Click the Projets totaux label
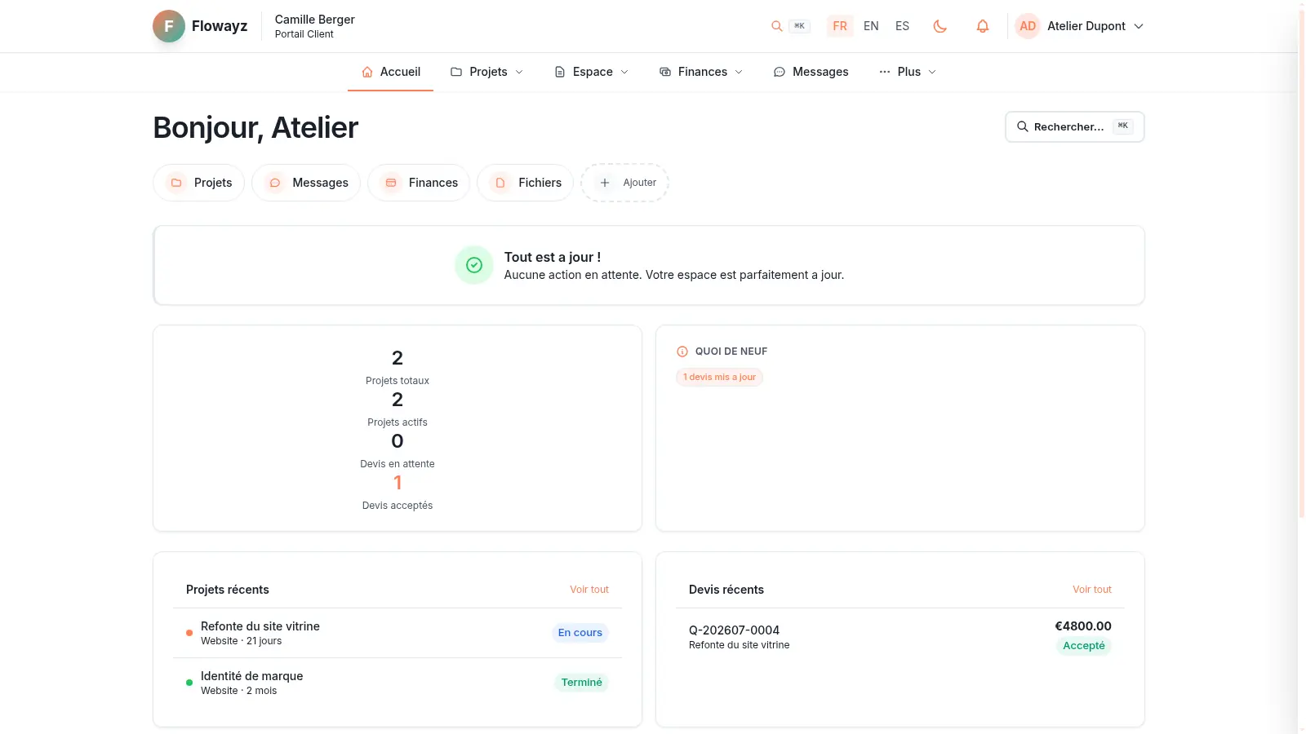 [398, 381]
